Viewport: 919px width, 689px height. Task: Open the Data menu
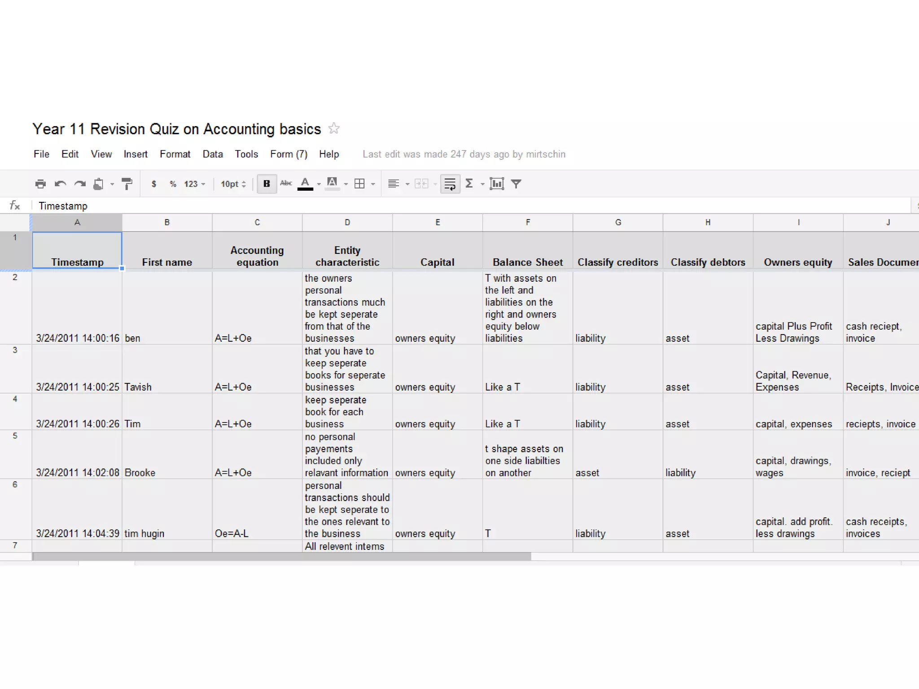pyautogui.click(x=213, y=154)
